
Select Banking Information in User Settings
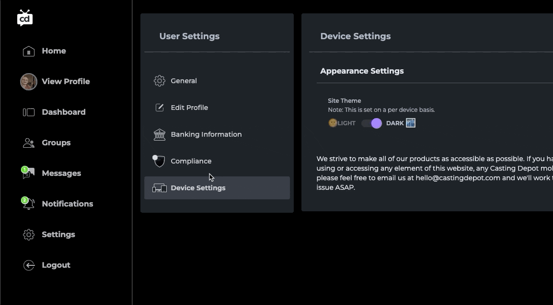(206, 134)
